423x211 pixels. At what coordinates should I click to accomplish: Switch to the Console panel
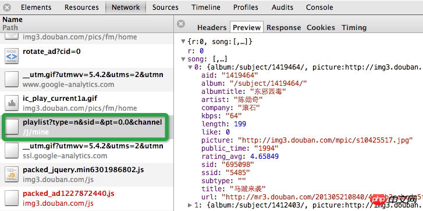pos(319,8)
